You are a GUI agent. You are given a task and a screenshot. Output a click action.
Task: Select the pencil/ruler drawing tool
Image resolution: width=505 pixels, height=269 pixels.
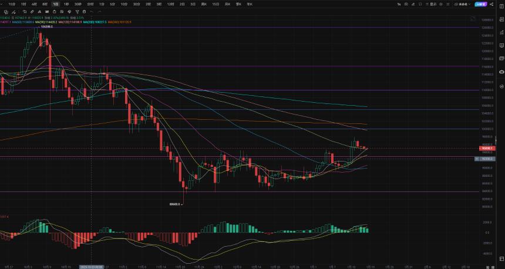32,12
